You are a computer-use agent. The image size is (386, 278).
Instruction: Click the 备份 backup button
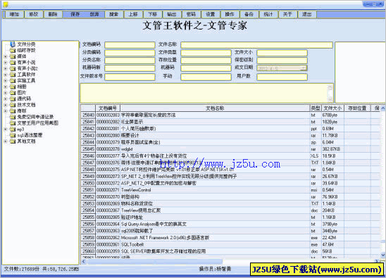(249, 15)
